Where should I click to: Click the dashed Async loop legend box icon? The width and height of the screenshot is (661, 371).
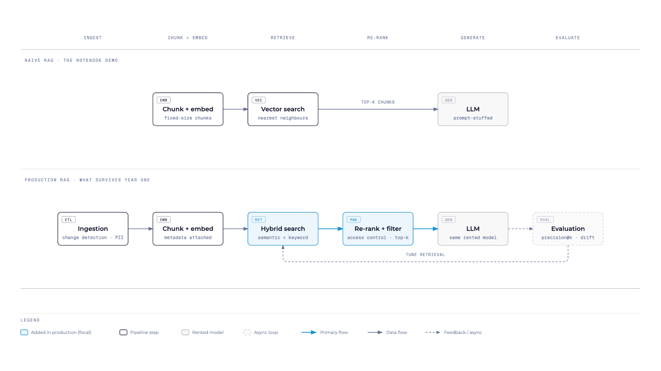pos(247,332)
